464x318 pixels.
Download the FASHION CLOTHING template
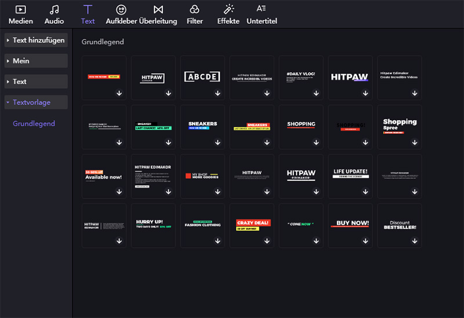click(x=218, y=241)
